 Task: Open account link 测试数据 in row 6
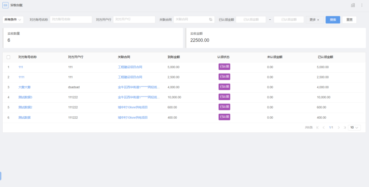[x=25, y=117]
